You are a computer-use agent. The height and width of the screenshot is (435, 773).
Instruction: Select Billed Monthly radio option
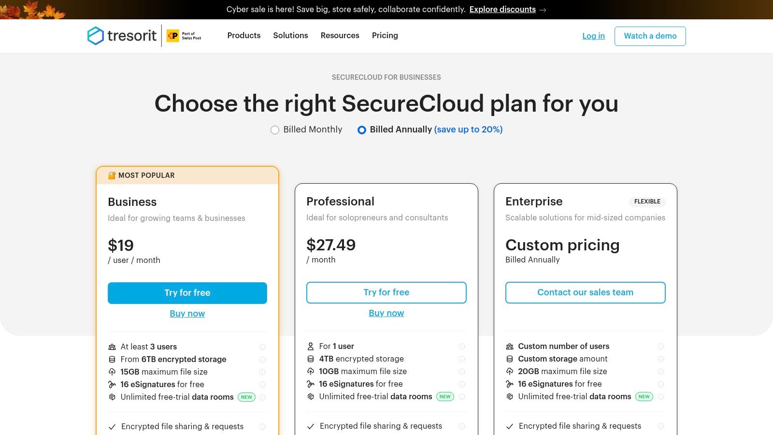pos(275,130)
